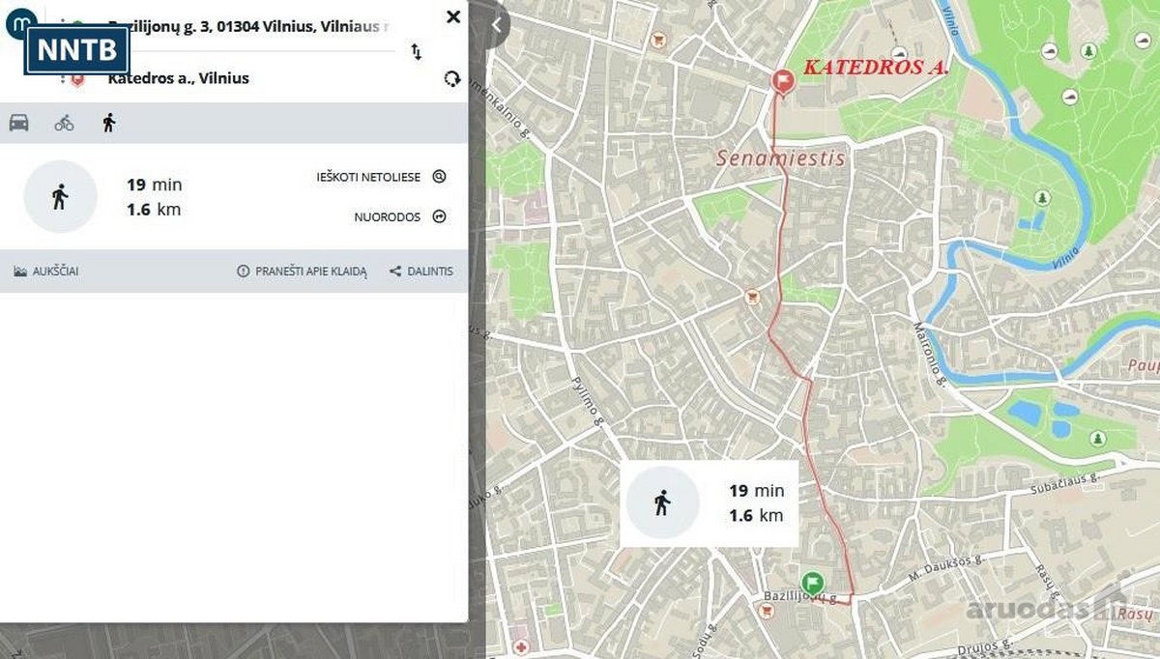Click the green start flag marker
Image resolution: width=1160 pixels, height=659 pixels.
tap(812, 583)
